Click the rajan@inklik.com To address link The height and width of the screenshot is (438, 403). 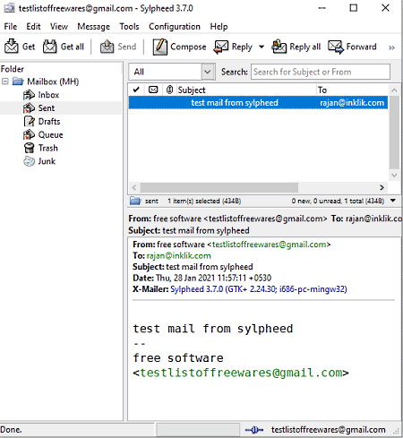pyautogui.click(x=178, y=255)
